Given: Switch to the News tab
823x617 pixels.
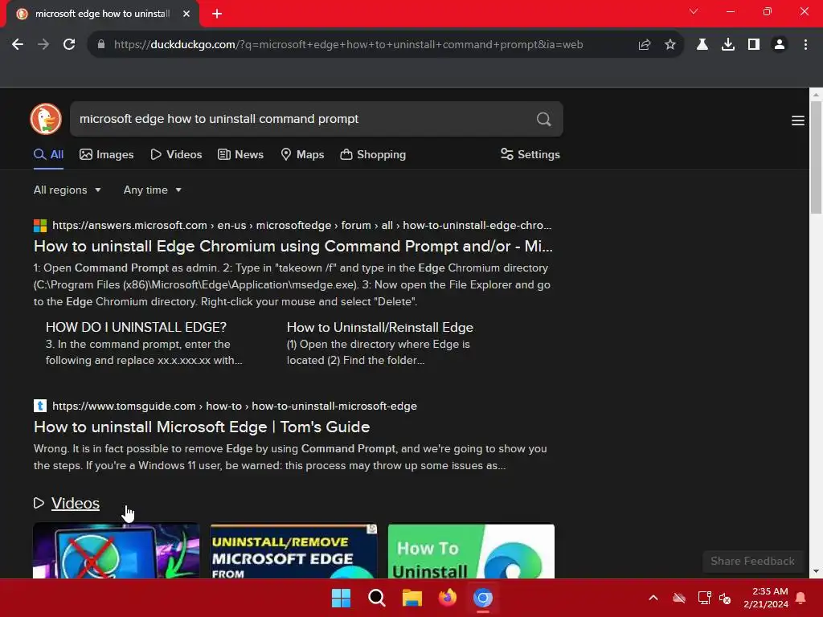Looking at the screenshot, I should click(x=241, y=155).
